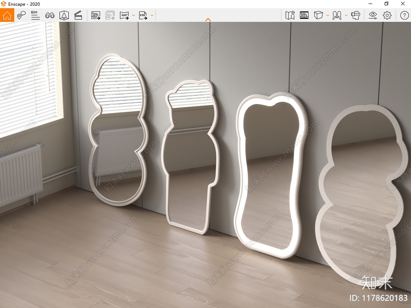The height and width of the screenshot is (308, 411).
Task: Minimize the Enscape window
Action: [370, 4]
